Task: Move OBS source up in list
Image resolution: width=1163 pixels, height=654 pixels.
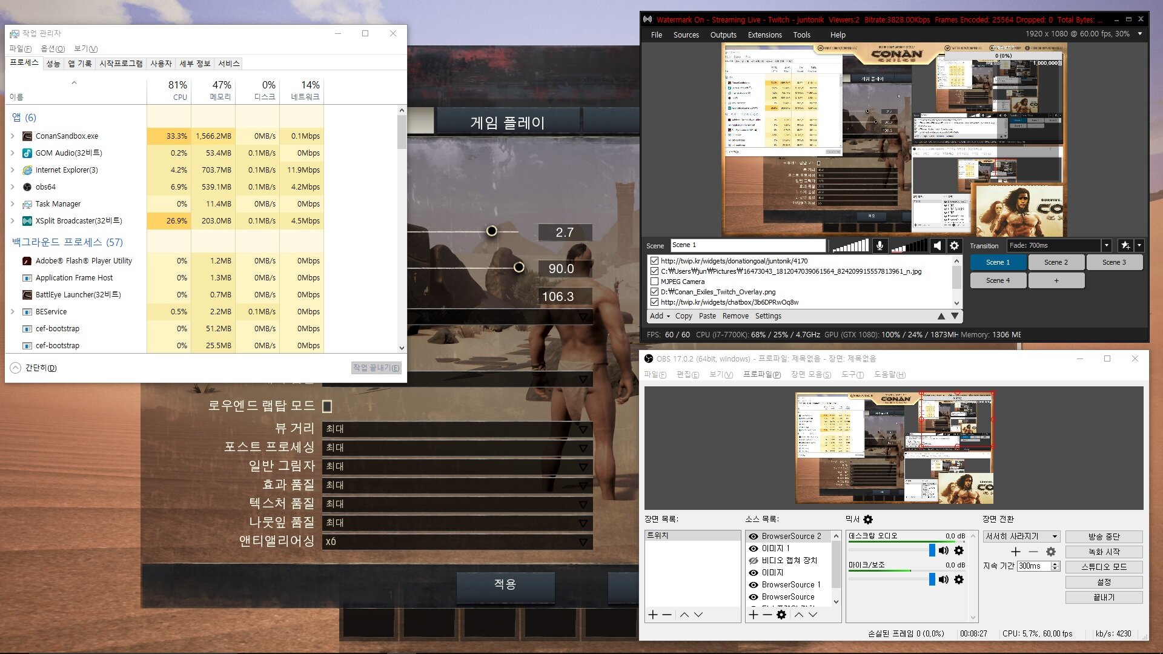Action: point(799,615)
